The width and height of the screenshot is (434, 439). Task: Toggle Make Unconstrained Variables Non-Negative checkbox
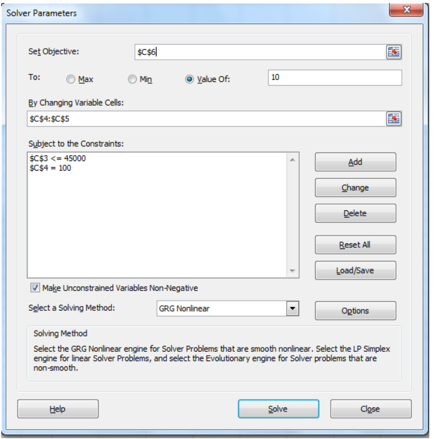tap(35, 288)
